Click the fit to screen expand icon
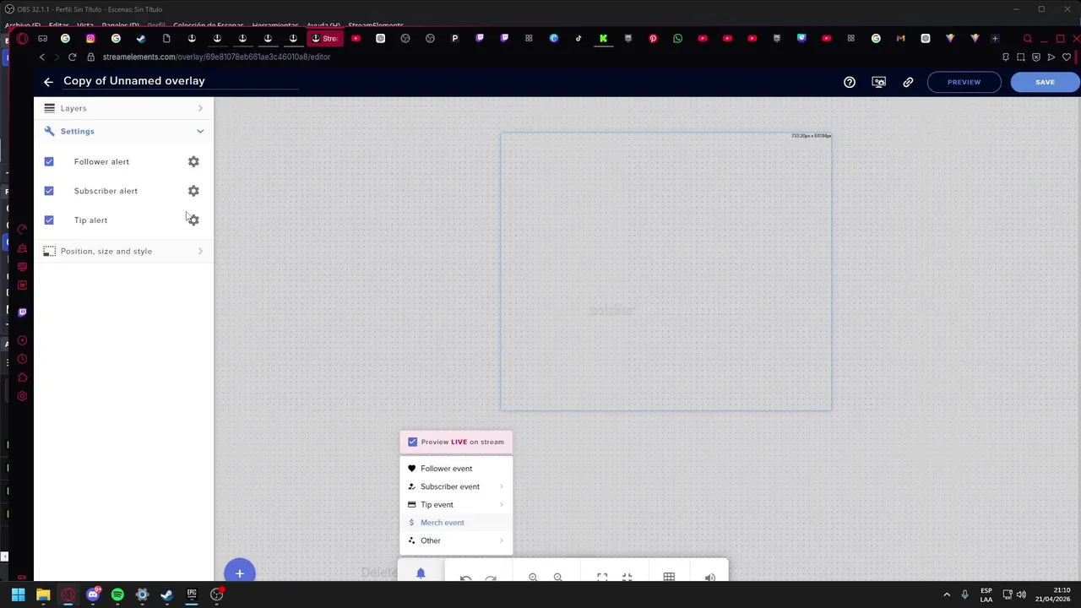 tap(602, 578)
